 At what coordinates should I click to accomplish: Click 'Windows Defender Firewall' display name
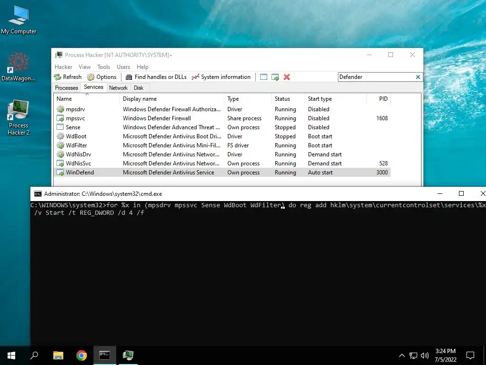point(157,118)
